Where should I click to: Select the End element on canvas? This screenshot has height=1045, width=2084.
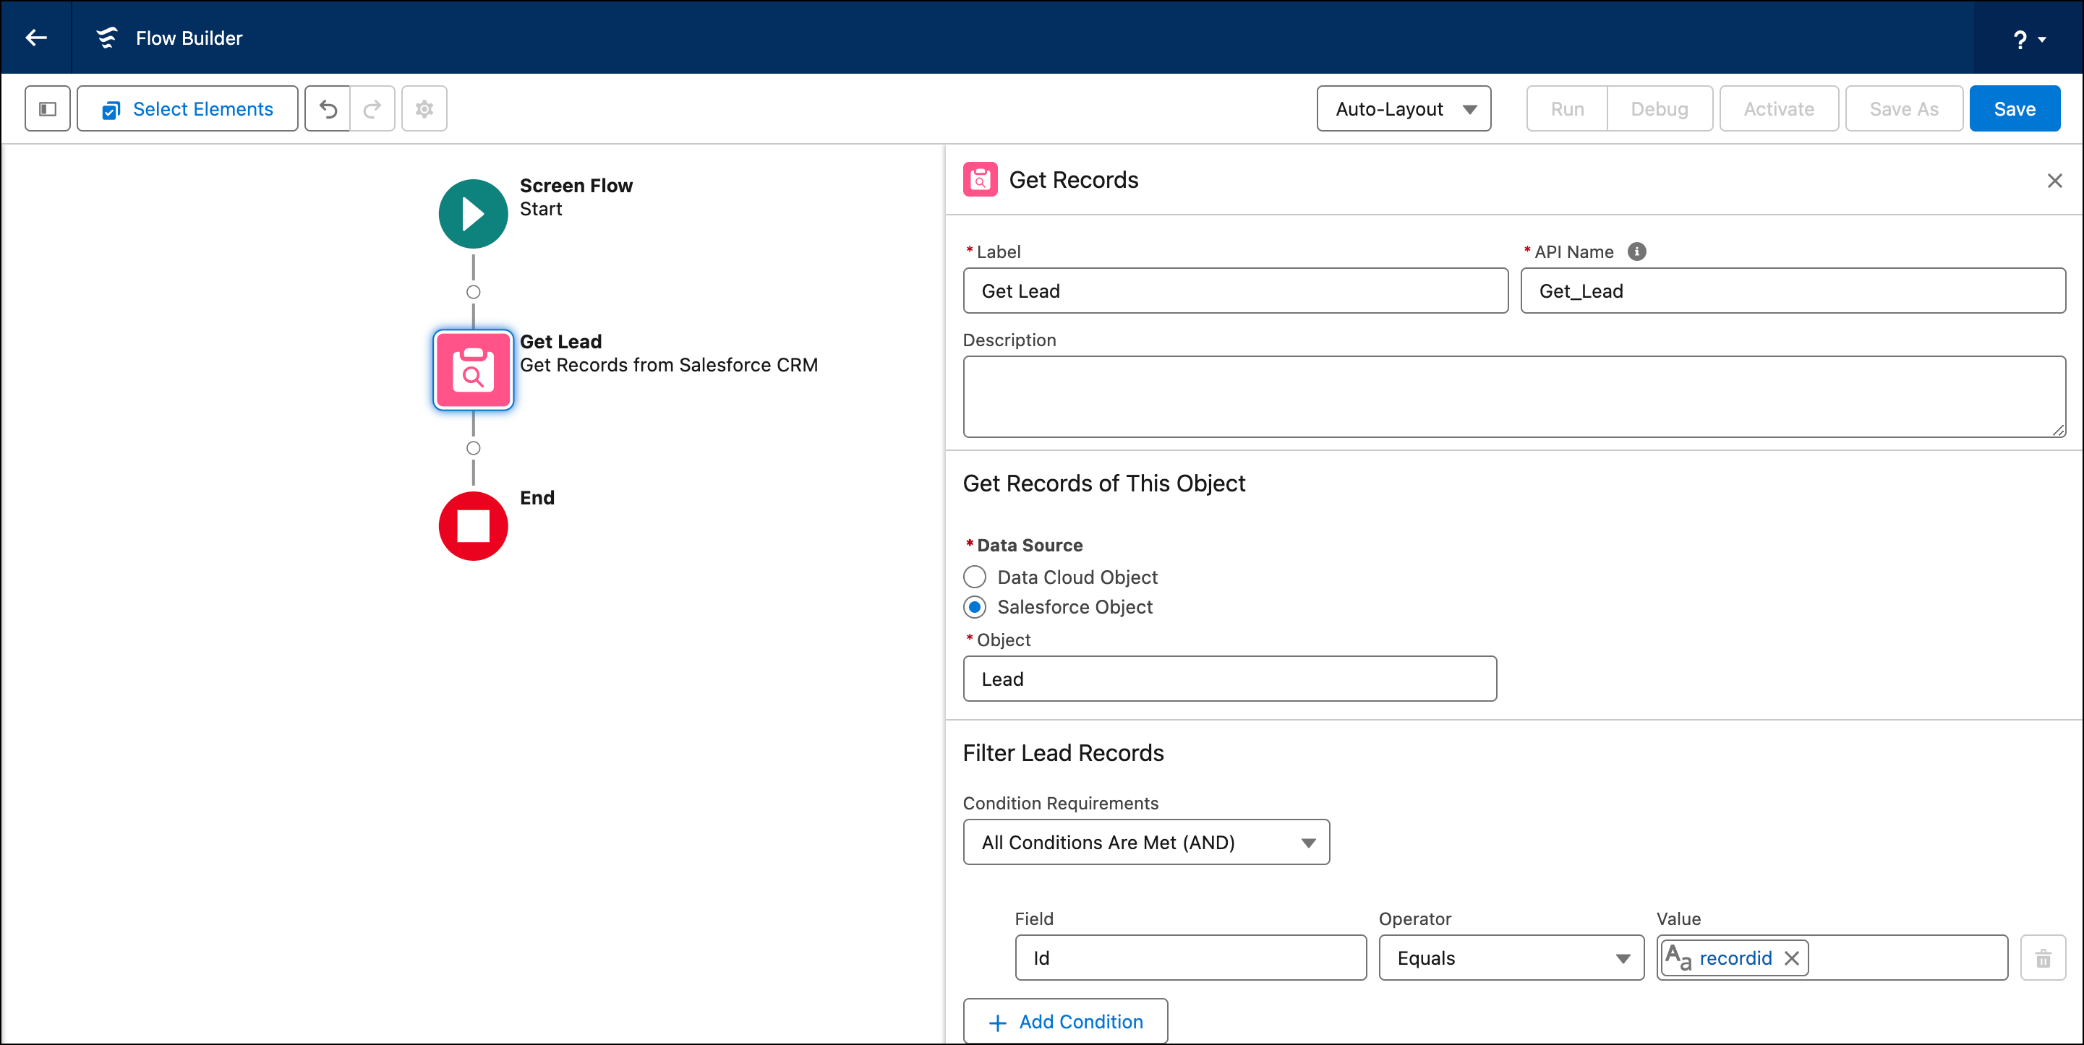pyautogui.click(x=473, y=525)
